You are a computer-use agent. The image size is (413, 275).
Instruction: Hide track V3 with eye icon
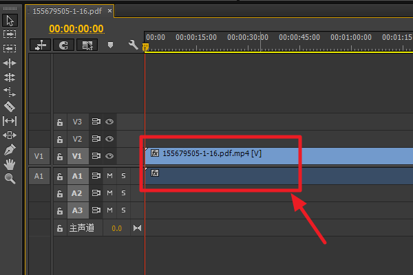(109, 122)
